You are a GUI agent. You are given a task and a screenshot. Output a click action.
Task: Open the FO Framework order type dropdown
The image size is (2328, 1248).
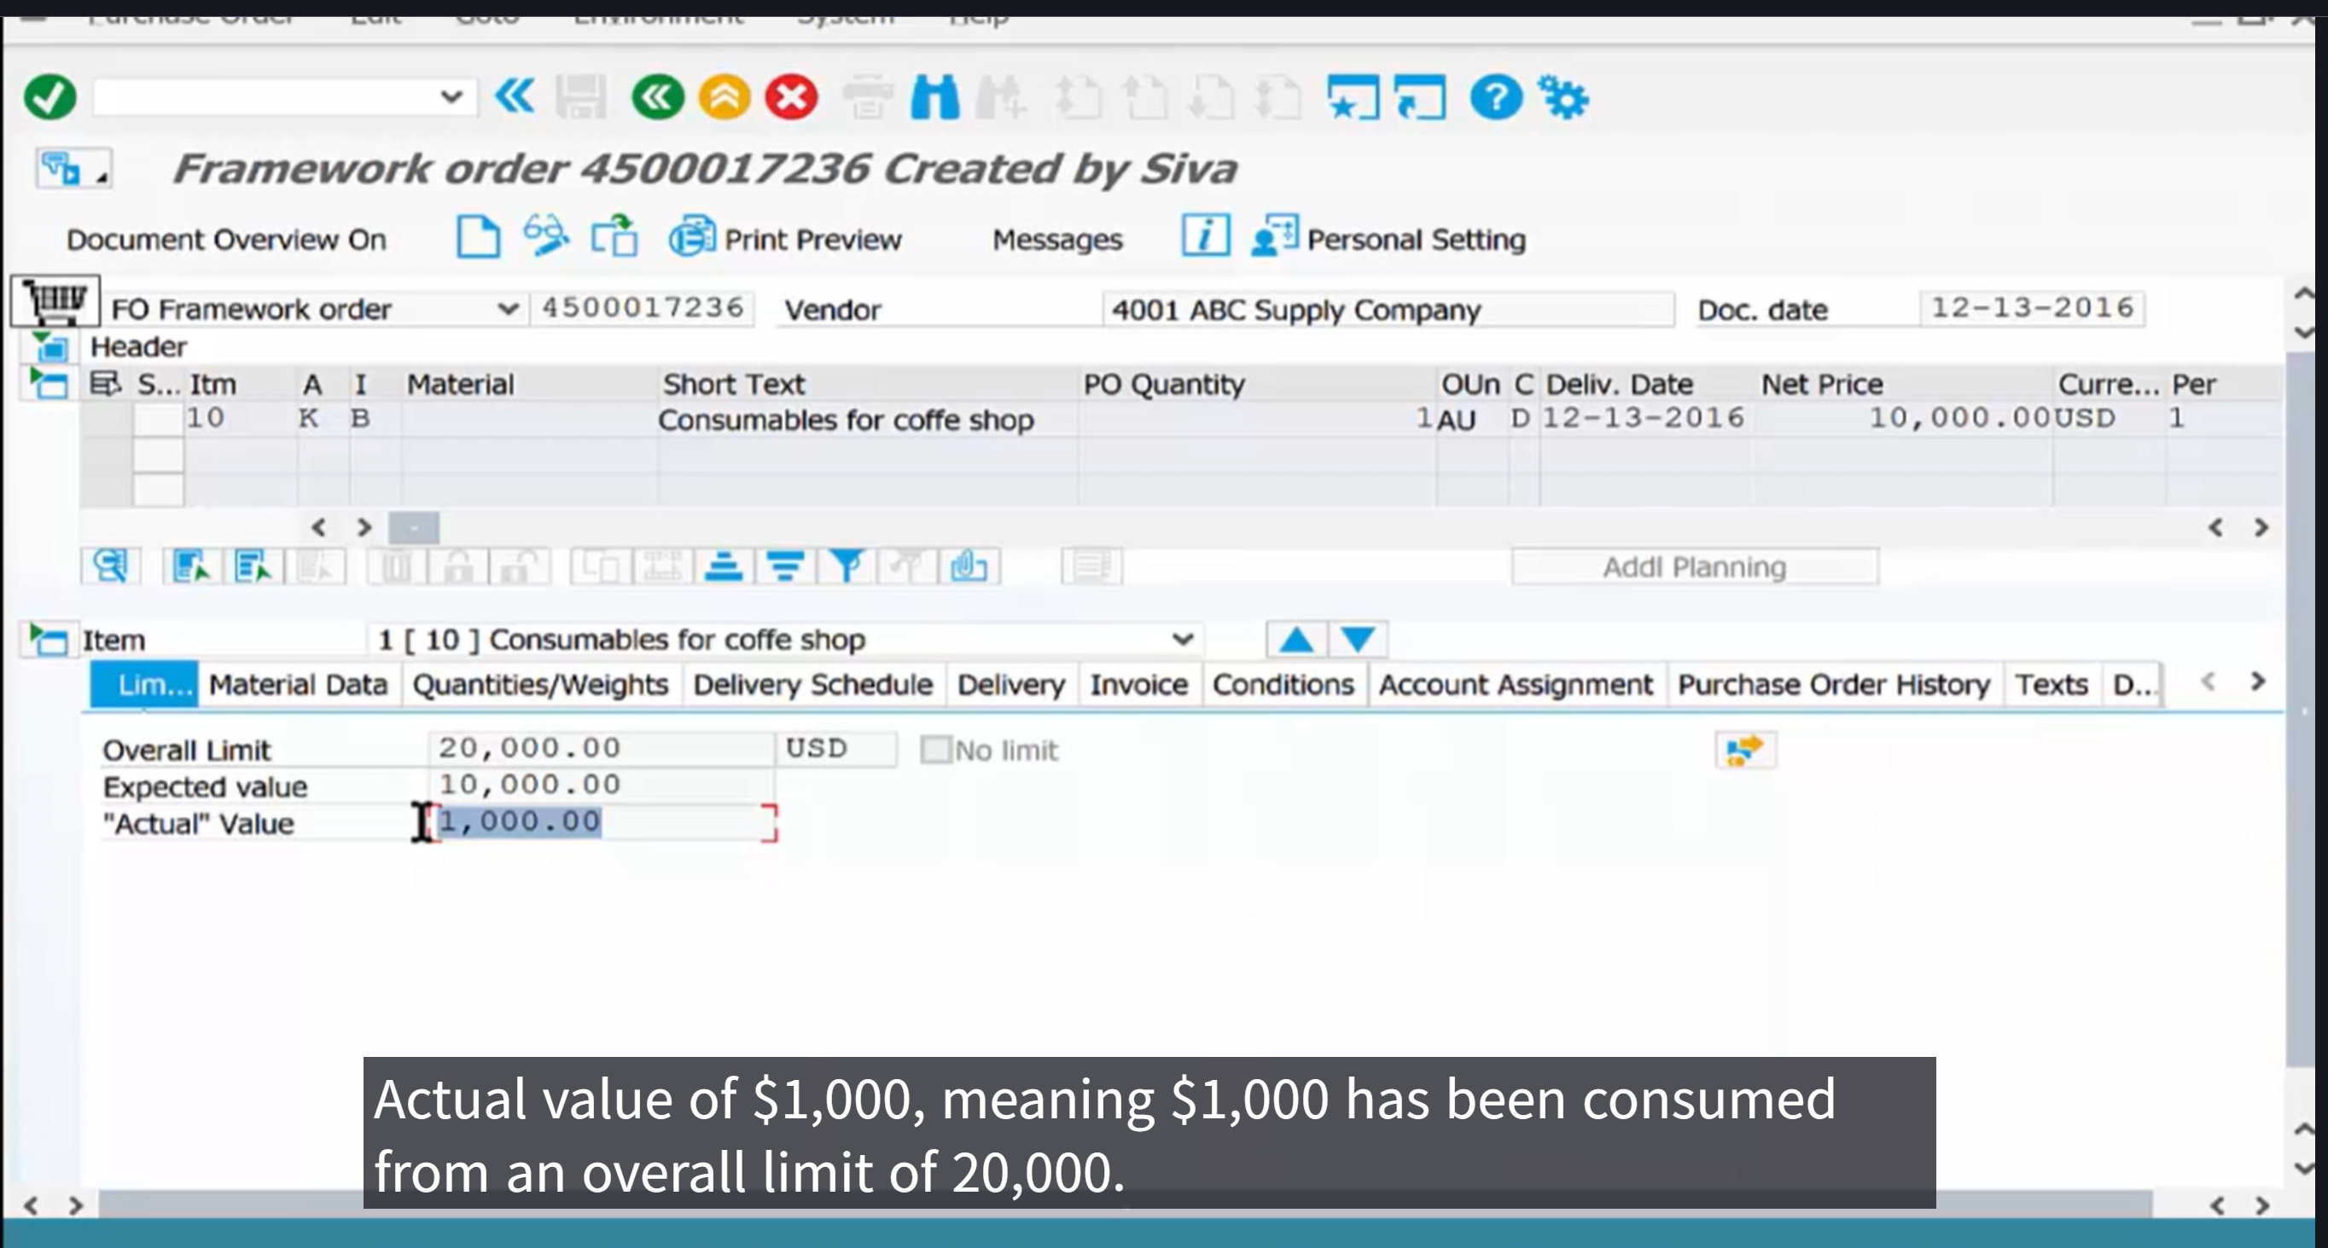tap(508, 309)
